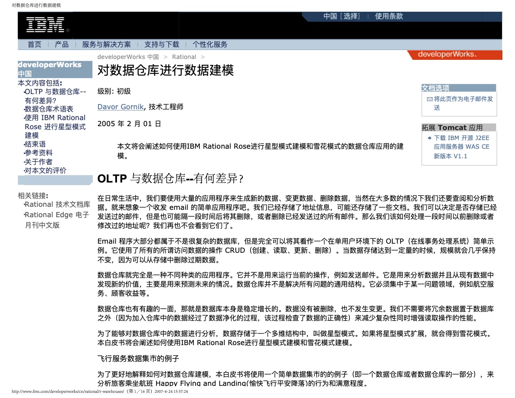
Task: Click the 本文内容包括: label
Action: pyautogui.click(x=40, y=83)
